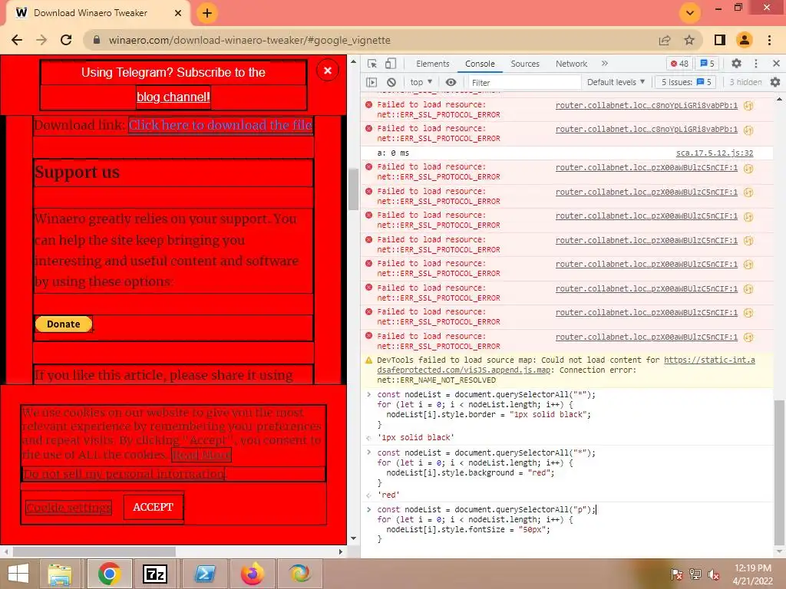This screenshot has width=786, height=589.
Task: Click the 'a: 0 ms' console message
Action: tap(393, 153)
